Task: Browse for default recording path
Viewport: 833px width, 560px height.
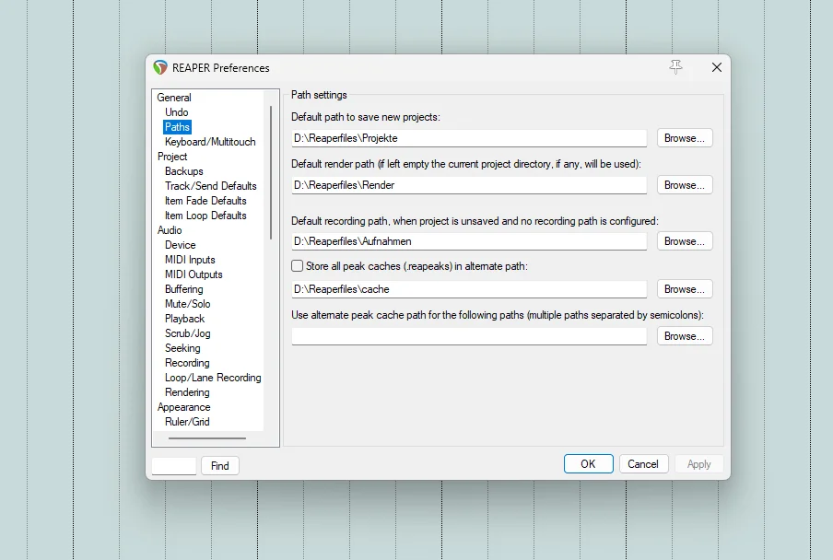Action: [x=685, y=241]
